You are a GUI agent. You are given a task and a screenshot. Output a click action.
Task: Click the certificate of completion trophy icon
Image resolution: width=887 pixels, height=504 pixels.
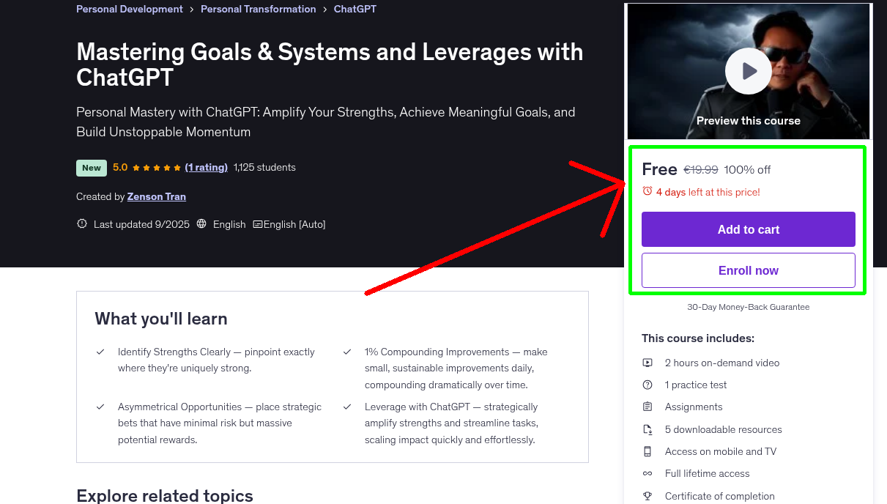click(647, 496)
